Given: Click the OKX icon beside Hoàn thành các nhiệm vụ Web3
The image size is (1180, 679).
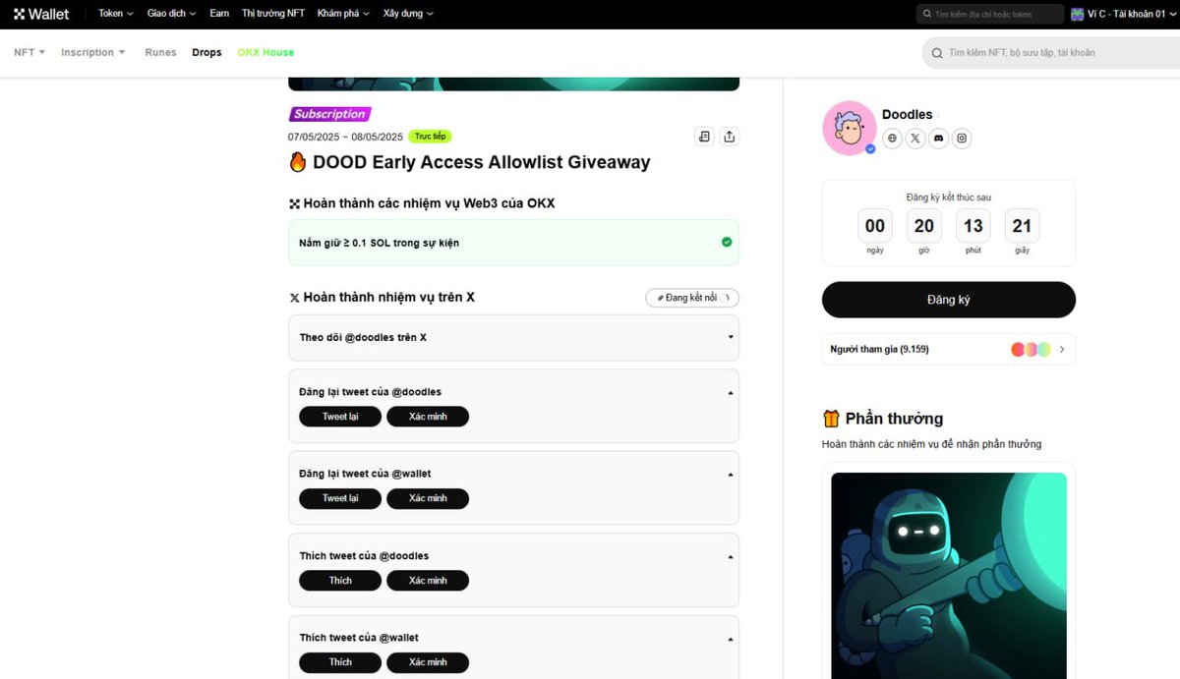Looking at the screenshot, I should tap(294, 203).
